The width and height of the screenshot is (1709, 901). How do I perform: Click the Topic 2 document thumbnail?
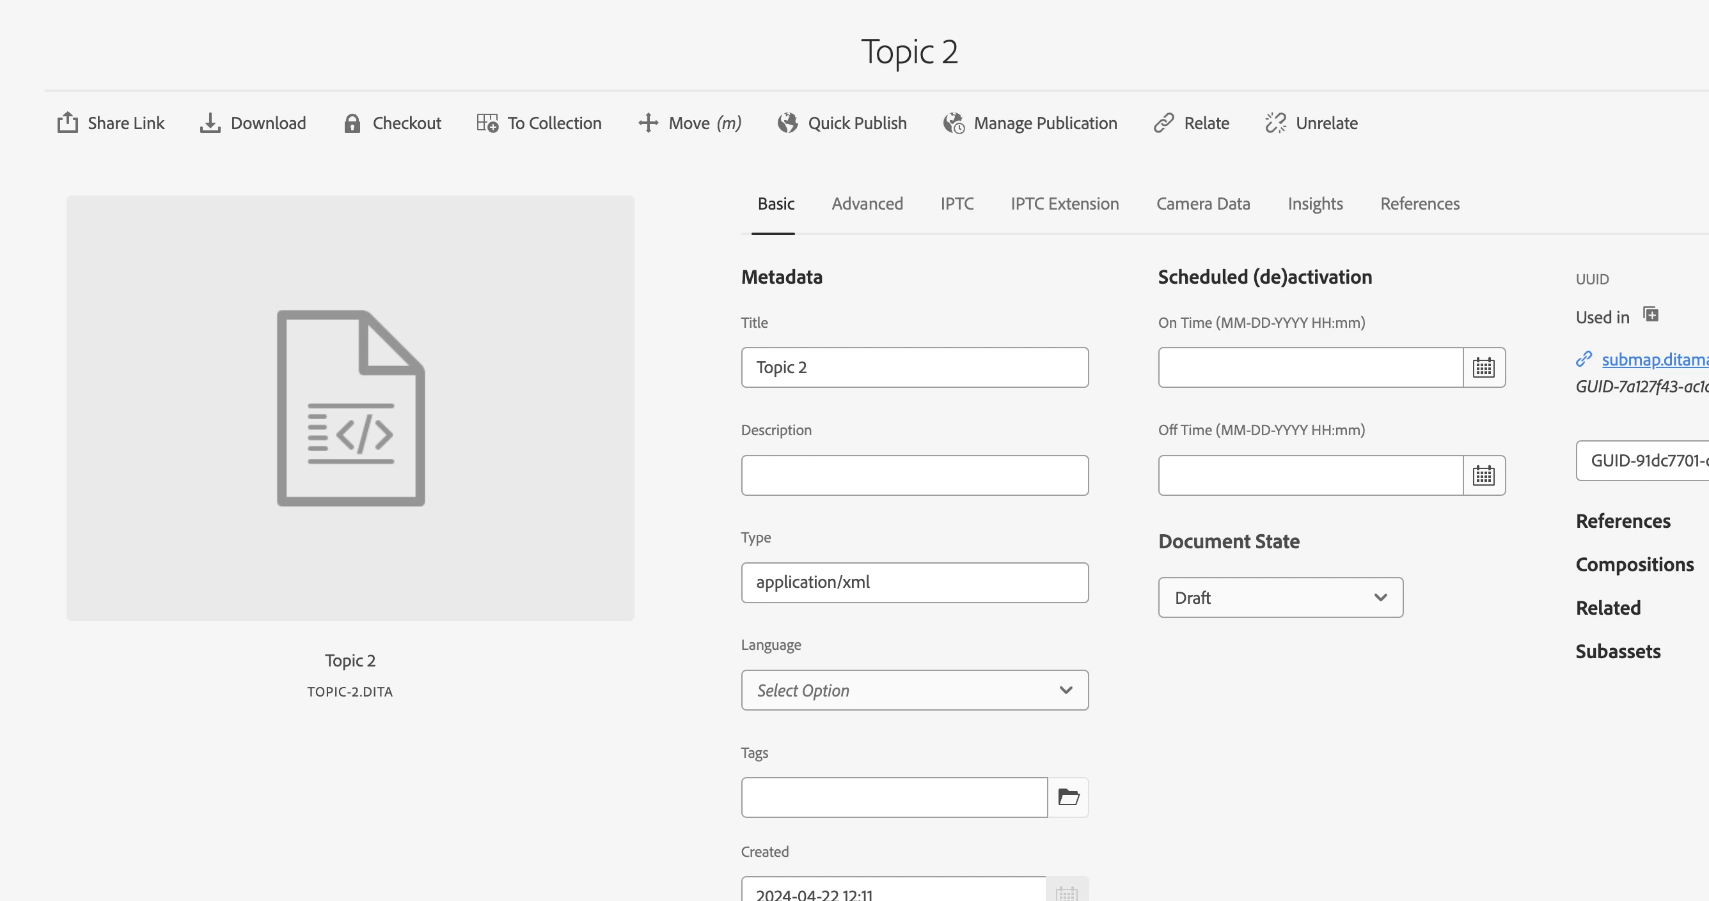pyautogui.click(x=350, y=408)
